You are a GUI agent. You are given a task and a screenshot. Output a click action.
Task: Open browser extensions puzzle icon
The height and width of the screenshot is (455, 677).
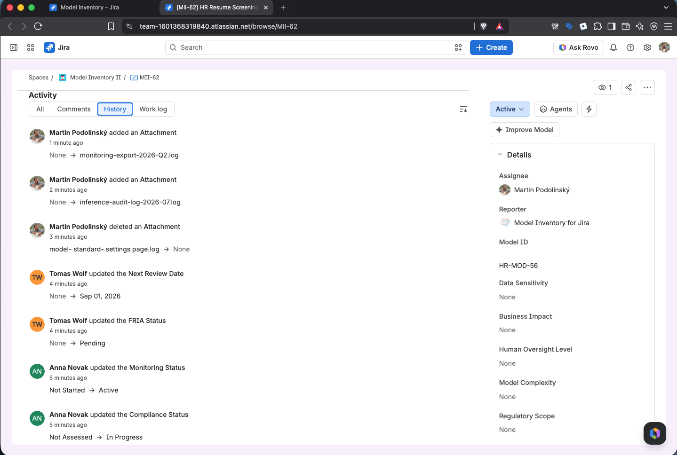pos(597,26)
